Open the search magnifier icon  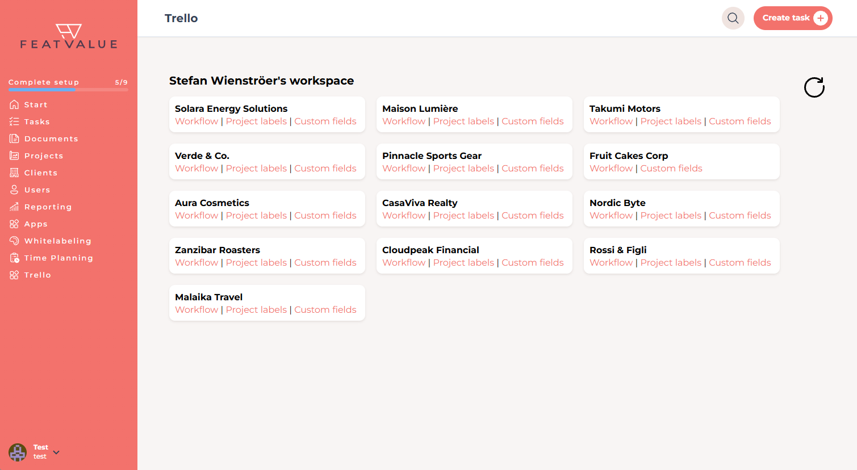click(x=733, y=18)
